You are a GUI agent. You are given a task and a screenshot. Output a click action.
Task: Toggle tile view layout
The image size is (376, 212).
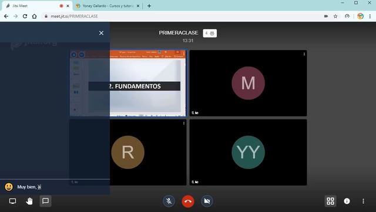[x=330, y=201]
